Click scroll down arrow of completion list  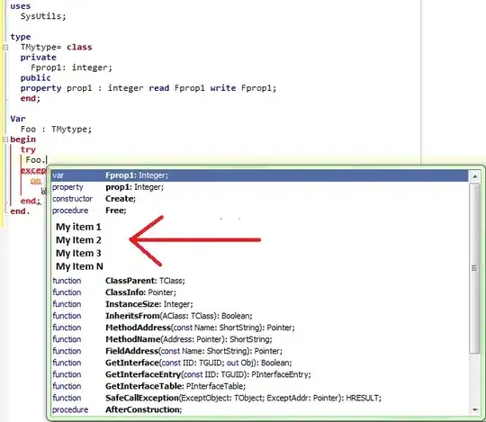[x=475, y=410]
